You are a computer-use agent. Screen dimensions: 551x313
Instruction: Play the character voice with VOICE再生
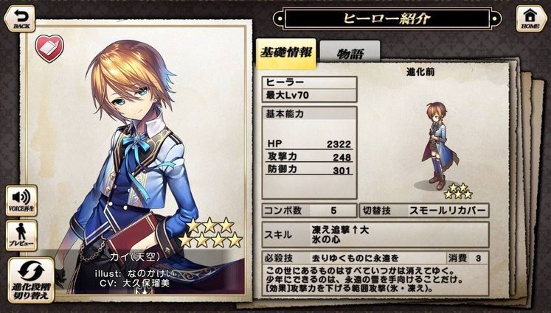(x=21, y=200)
